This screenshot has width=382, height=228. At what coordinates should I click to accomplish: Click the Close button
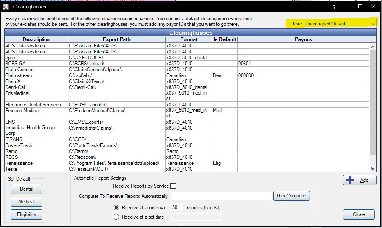click(x=359, y=214)
